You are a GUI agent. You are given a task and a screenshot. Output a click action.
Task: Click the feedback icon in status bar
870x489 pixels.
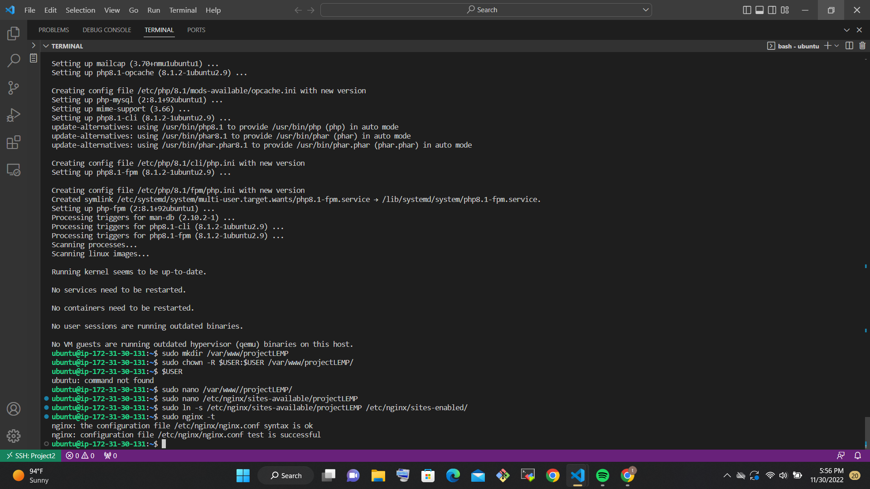click(841, 455)
